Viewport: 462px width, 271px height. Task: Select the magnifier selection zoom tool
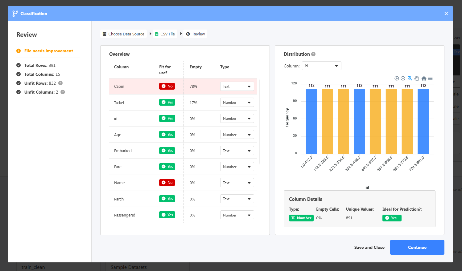click(410, 79)
